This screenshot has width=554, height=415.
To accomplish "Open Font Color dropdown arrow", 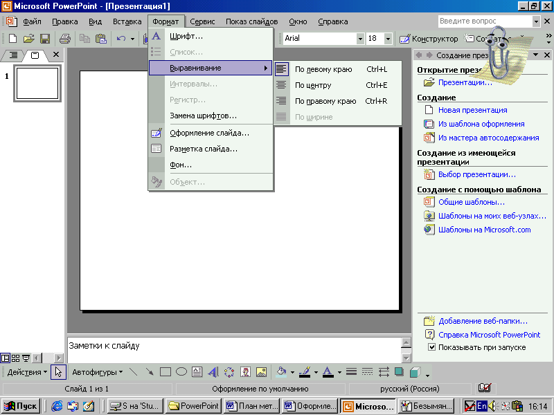I will (x=339, y=372).
